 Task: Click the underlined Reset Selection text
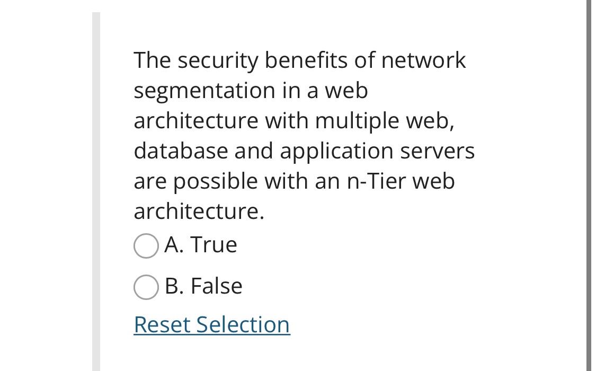(x=211, y=324)
